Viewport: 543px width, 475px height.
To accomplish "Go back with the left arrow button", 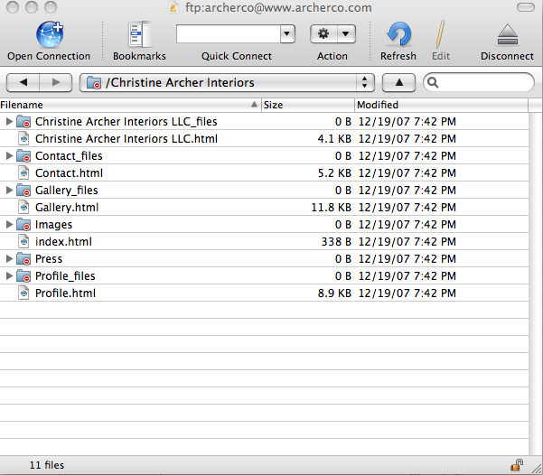I will point(23,82).
